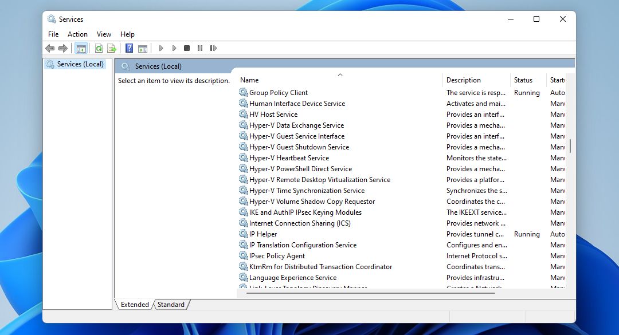The image size is (619, 335).
Task: Sort by the Status column header
Action: (528, 80)
